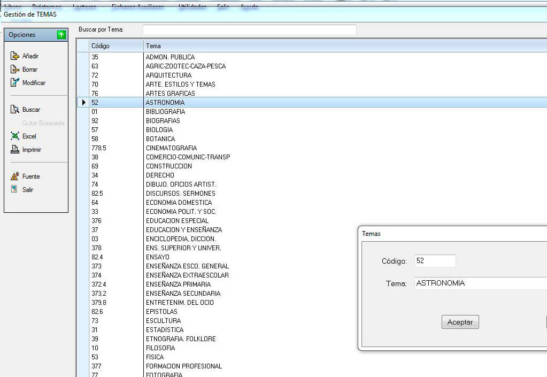
Task: Click the Modificar edit icon
Action: pos(15,83)
